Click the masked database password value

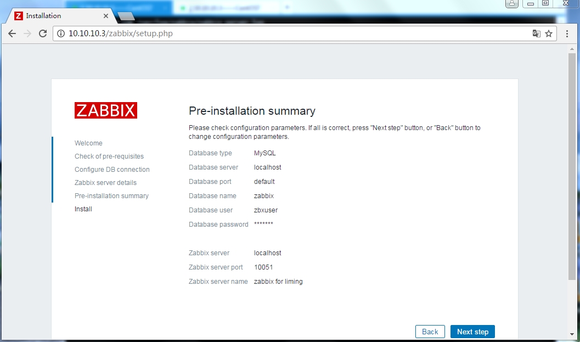click(x=263, y=224)
